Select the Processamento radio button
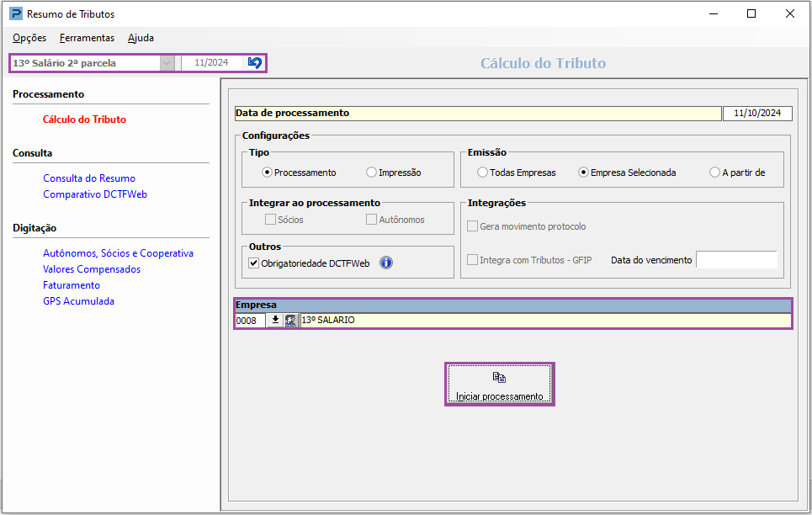This screenshot has width=812, height=515. tap(268, 173)
